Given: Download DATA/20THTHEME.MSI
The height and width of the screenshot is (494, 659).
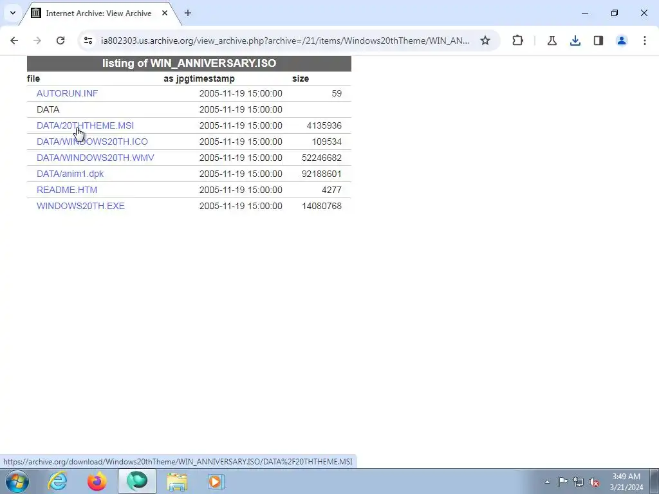Looking at the screenshot, I should 85,125.
